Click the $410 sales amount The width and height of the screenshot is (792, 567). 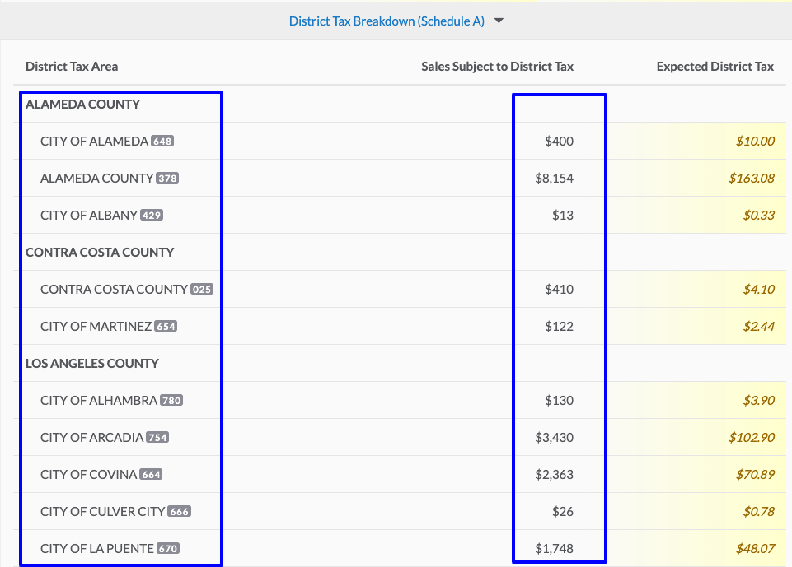click(x=559, y=290)
